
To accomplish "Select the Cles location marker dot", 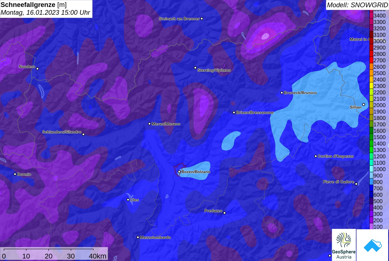I will 128,200.
